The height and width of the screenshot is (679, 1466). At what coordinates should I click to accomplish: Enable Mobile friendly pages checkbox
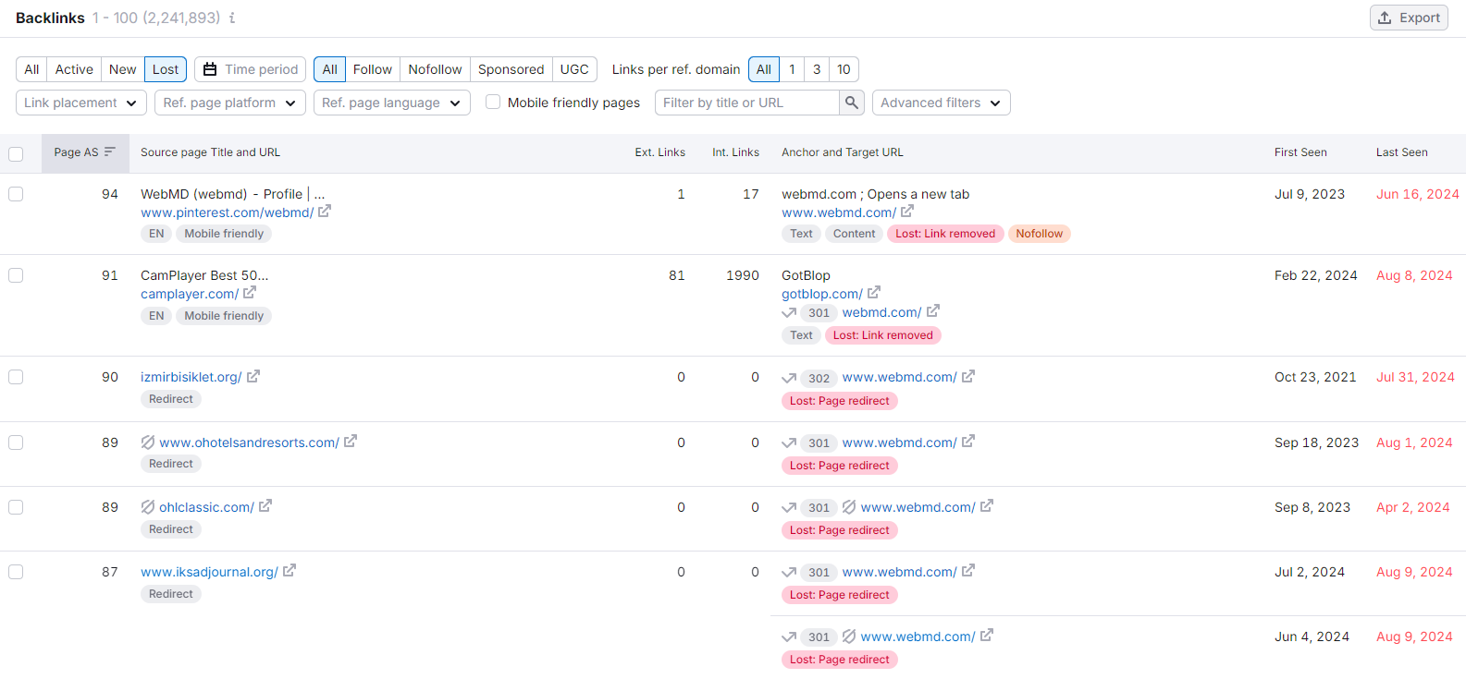493,102
